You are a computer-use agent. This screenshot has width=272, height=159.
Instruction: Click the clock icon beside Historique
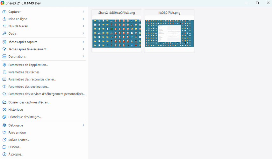tap(4, 110)
